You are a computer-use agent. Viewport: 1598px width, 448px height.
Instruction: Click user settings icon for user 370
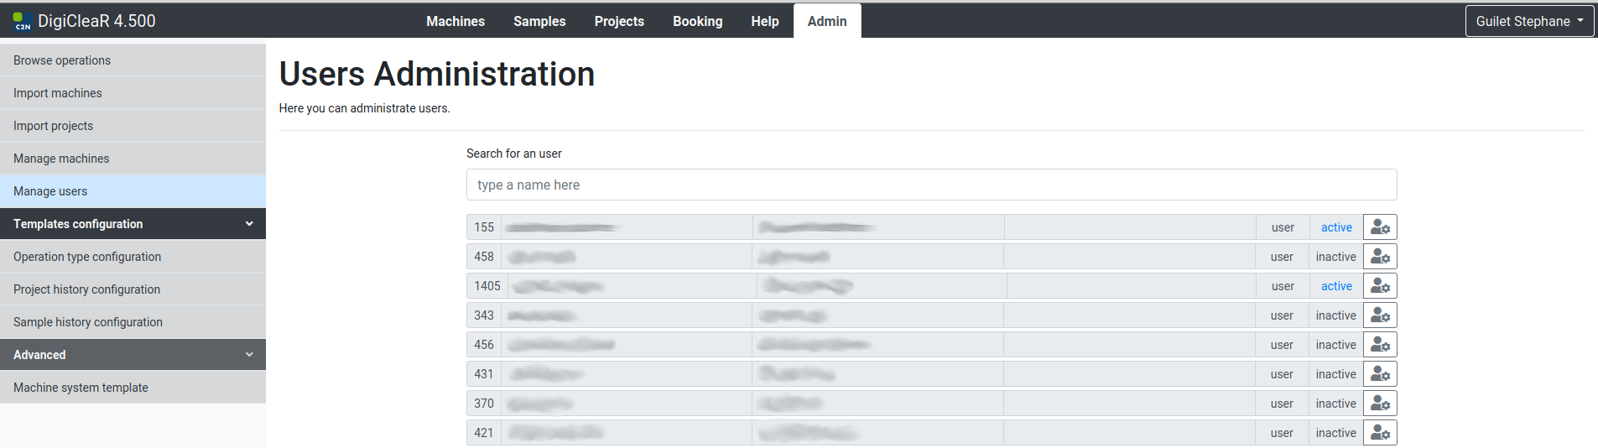tap(1380, 404)
